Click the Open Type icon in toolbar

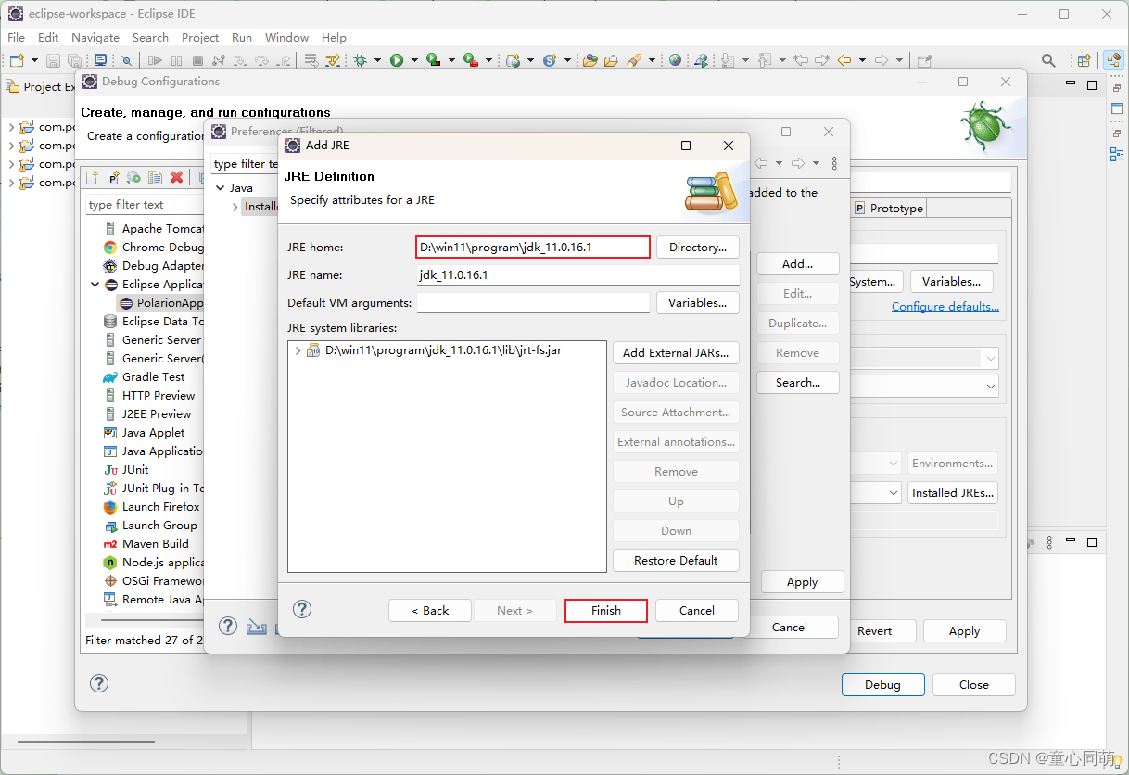[590, 60]
